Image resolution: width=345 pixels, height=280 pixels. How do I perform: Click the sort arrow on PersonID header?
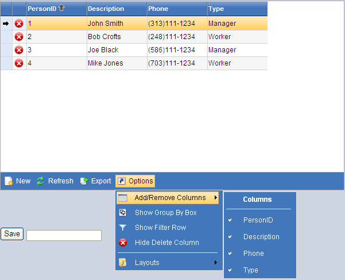click(61, 9)
